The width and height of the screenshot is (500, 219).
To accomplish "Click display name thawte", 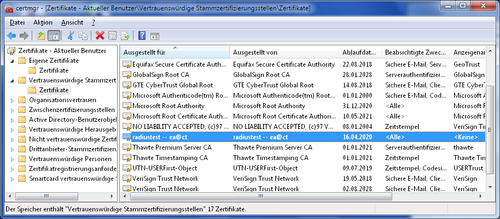I will 463,147.
